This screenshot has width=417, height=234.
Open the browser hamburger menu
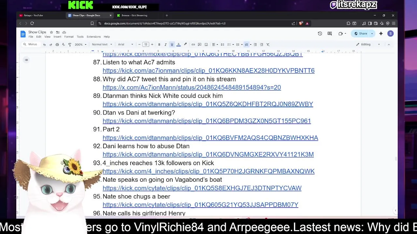pos(394,23)
